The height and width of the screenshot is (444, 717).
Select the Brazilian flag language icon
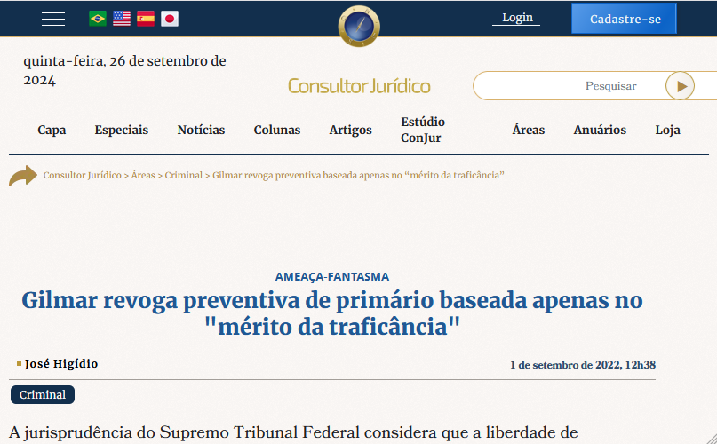(98, 19)
